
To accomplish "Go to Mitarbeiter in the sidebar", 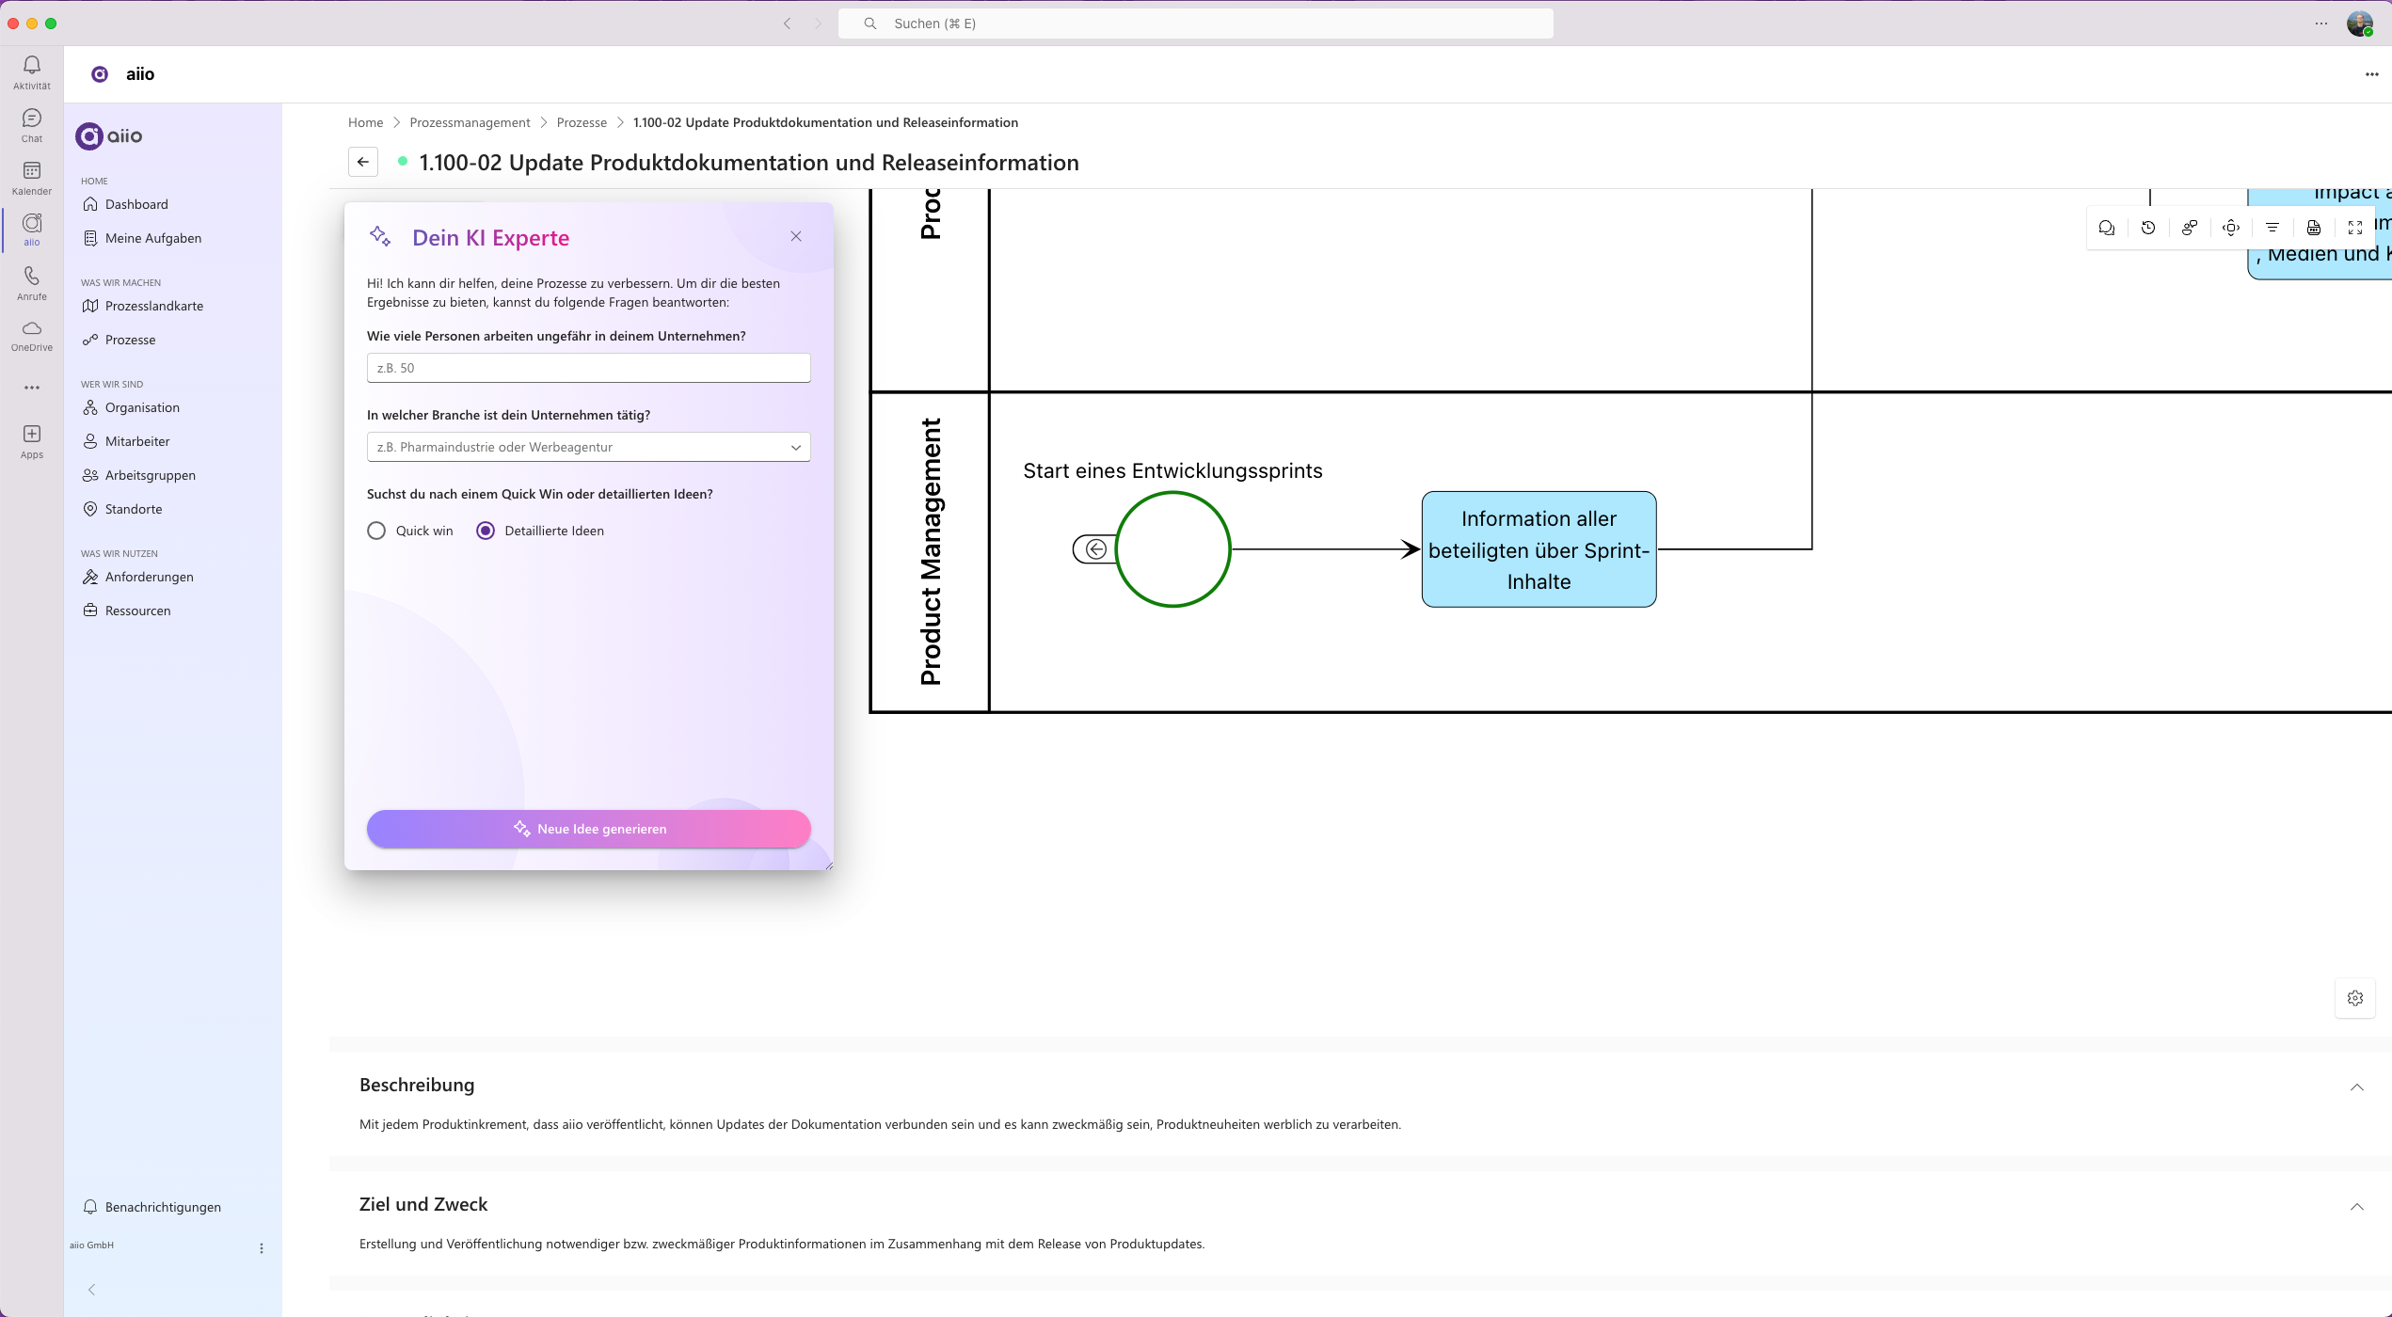I will pos(137,441).
